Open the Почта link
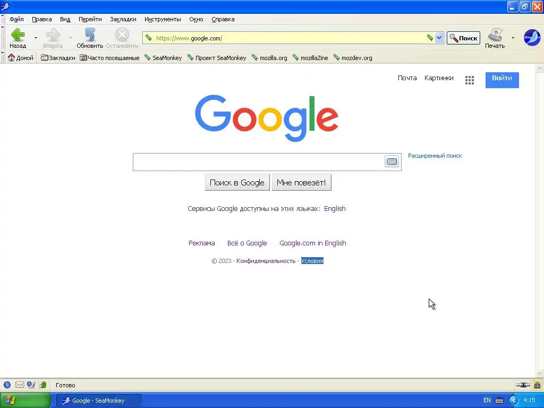The image size is (544, 408). 407,78
